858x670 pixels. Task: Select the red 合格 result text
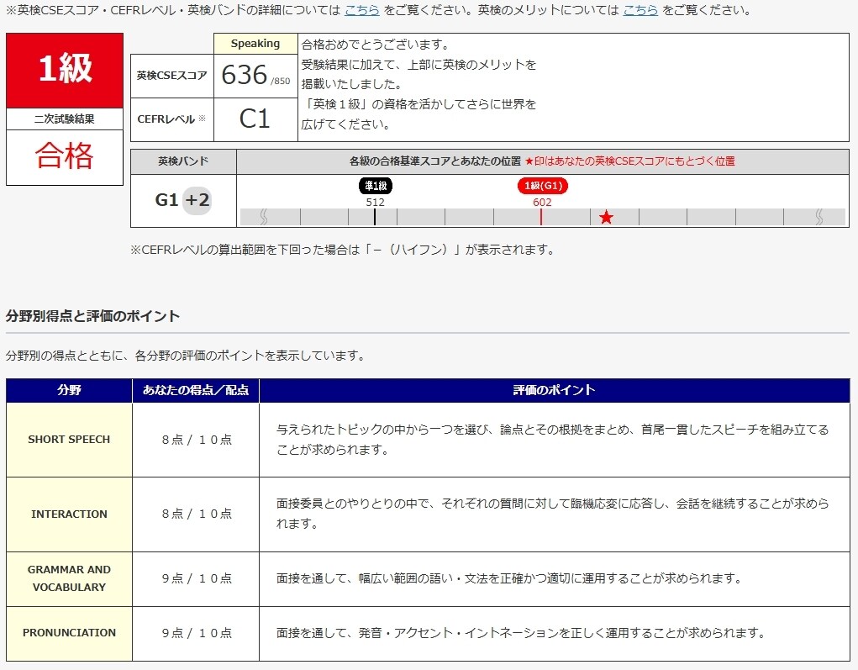point(65,156)
